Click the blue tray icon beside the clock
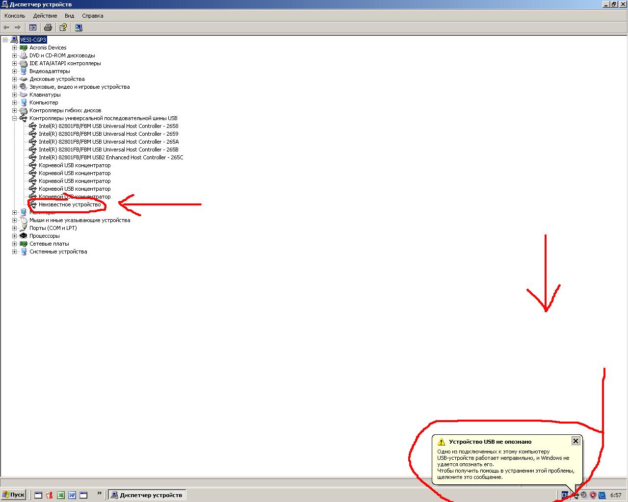 click(602, 495)
